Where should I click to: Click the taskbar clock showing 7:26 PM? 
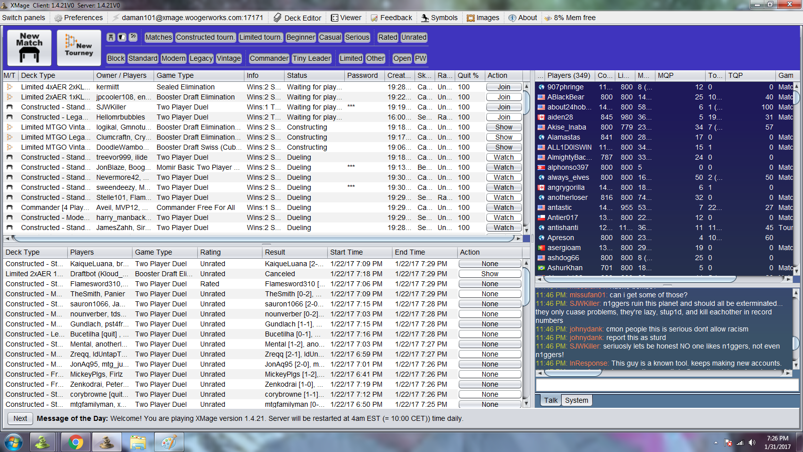click(777, 442)
